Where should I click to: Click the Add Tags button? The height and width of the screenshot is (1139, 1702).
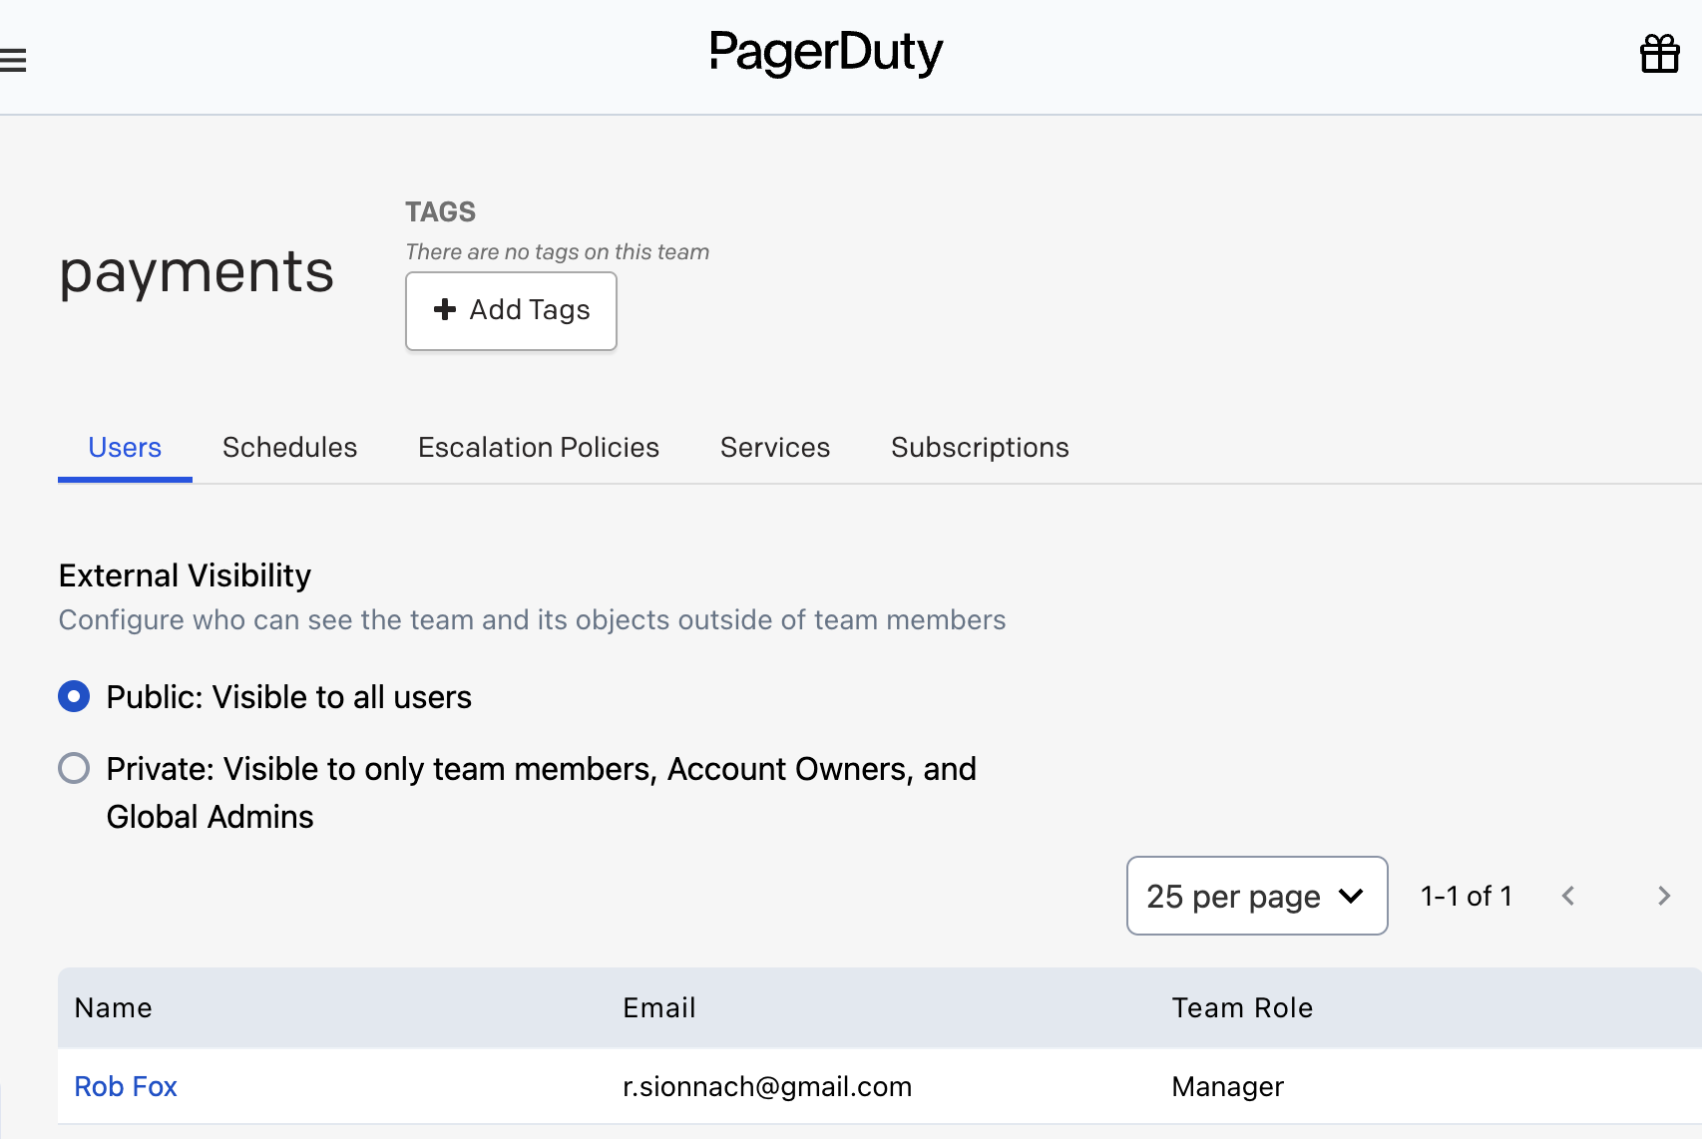(x=511, y=310)
